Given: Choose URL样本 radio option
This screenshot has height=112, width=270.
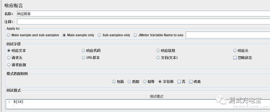Looking at the screenshot, I should (x=91, y=58).
